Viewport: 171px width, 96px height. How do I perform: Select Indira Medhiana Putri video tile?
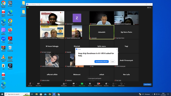tap(52, 61)
